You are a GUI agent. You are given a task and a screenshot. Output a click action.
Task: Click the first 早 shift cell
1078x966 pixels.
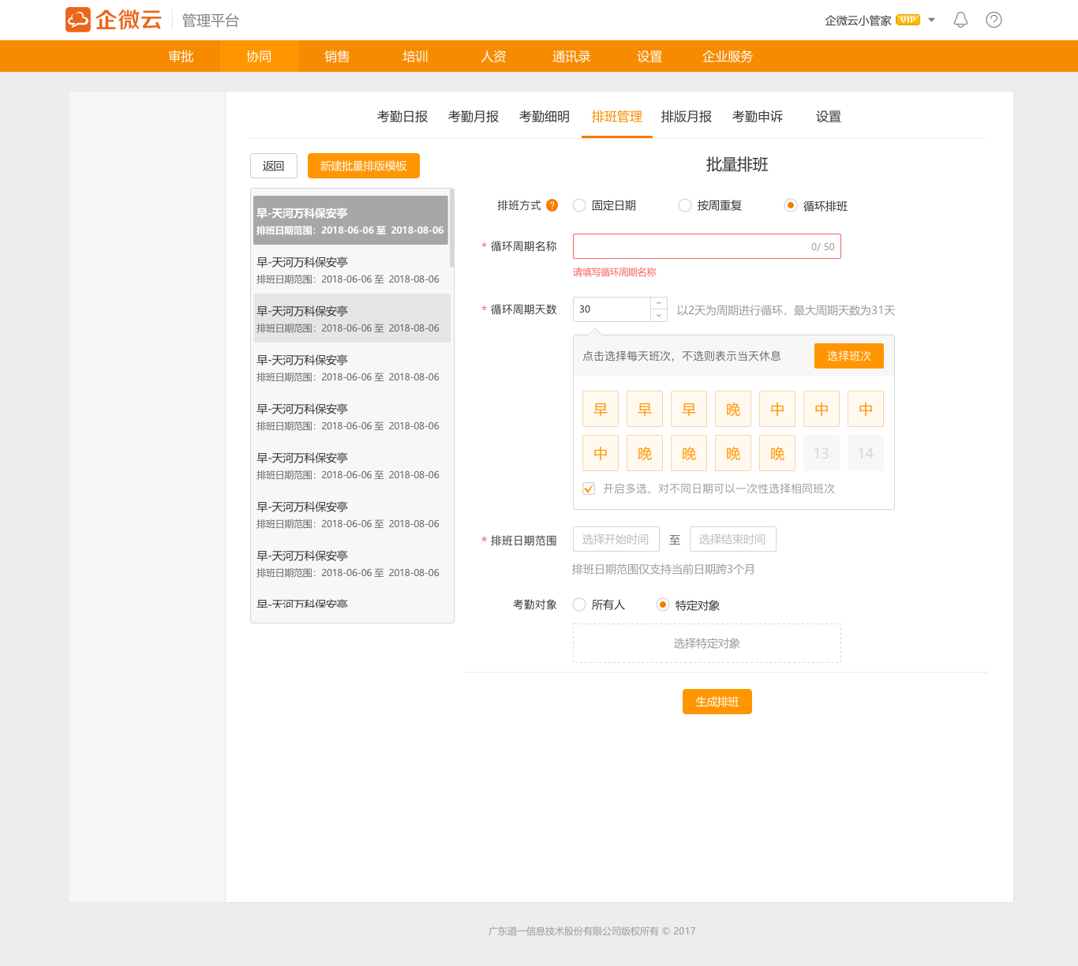click(x=601, y=410)
